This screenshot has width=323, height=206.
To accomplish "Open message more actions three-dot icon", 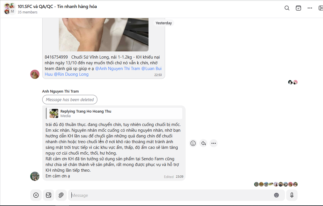I will pyautogui.click(x=214, y=143).
